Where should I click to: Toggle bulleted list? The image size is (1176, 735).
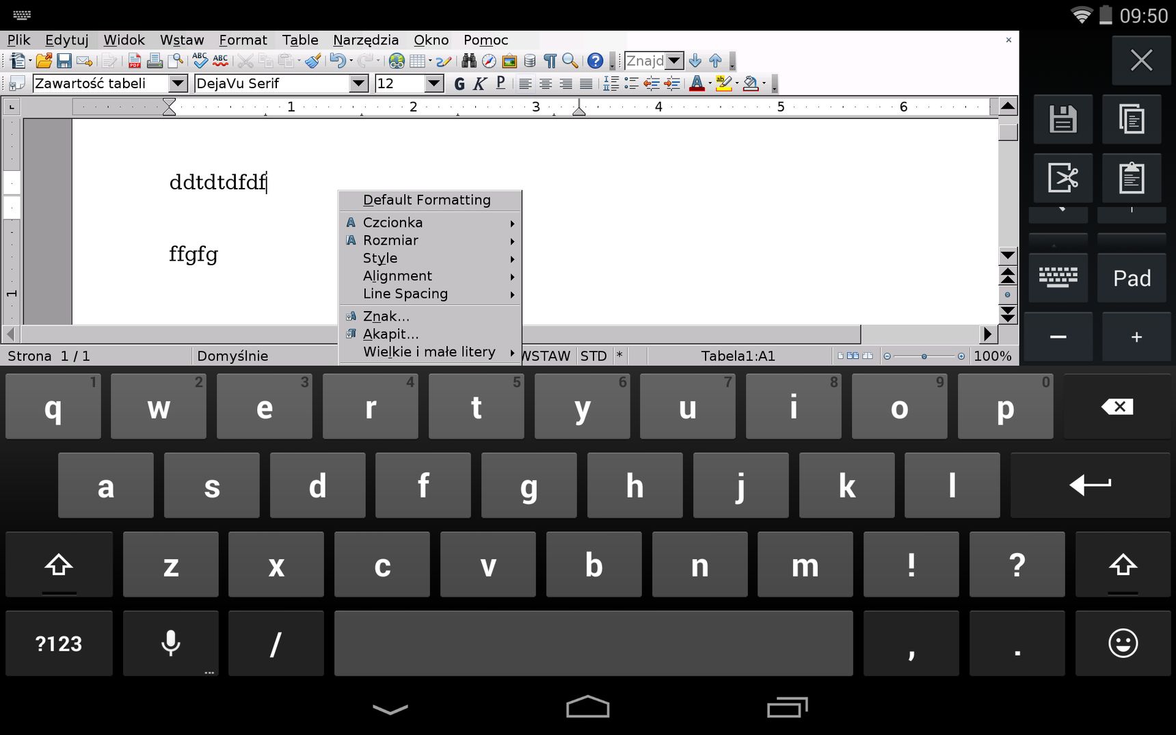pos(631,83)
